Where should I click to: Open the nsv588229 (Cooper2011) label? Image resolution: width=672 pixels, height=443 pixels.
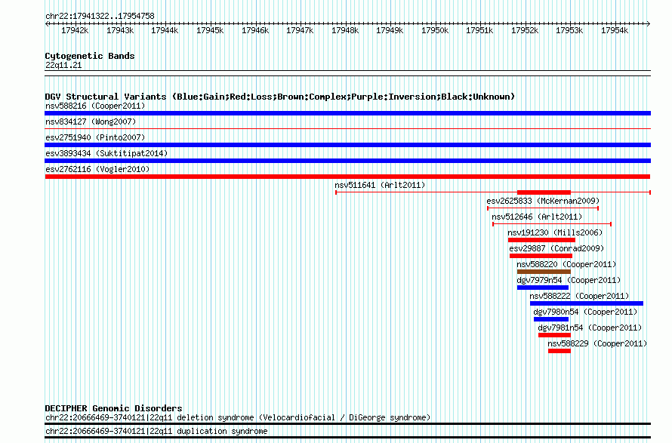(597, 343)
